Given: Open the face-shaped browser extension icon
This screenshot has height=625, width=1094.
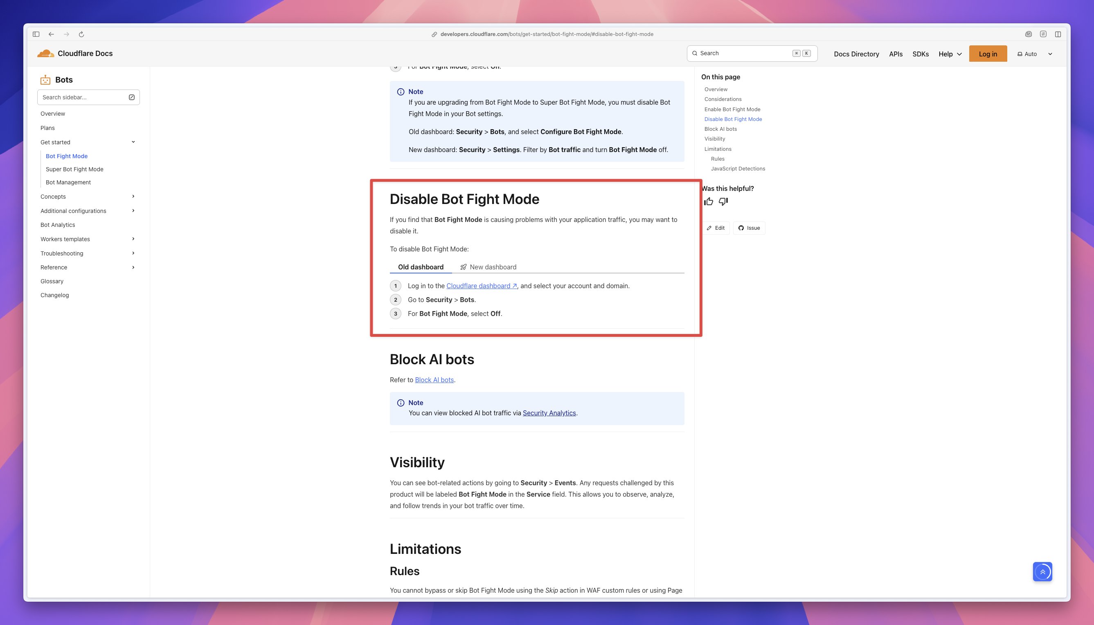Looking at the screenshot, I should 1028,34.
